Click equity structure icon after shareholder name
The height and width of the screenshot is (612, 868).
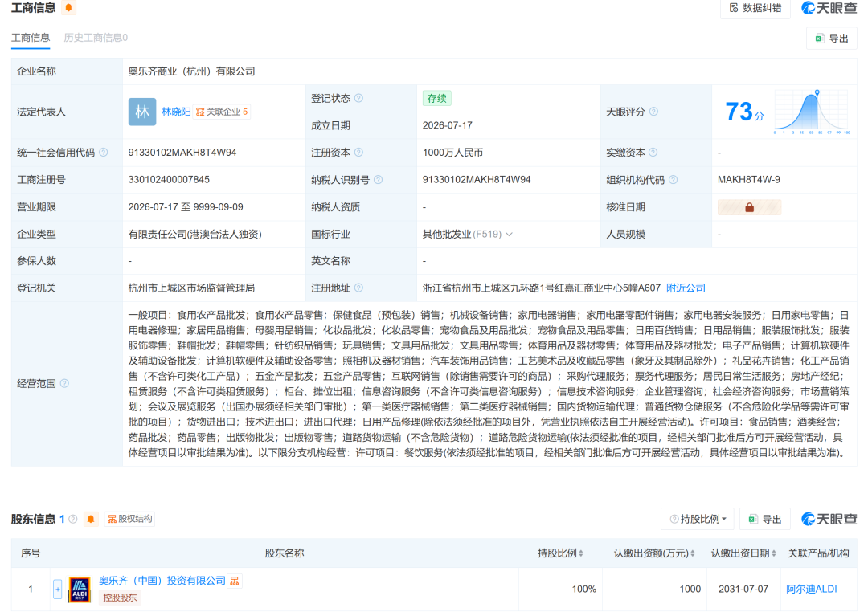coord(235,581)
